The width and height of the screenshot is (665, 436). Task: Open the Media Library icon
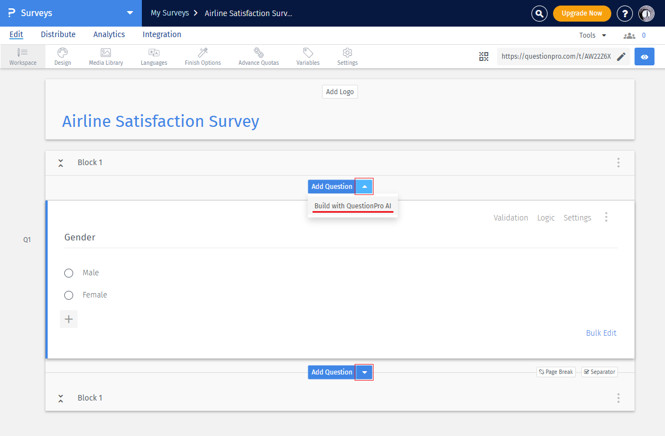coord(106,53)
